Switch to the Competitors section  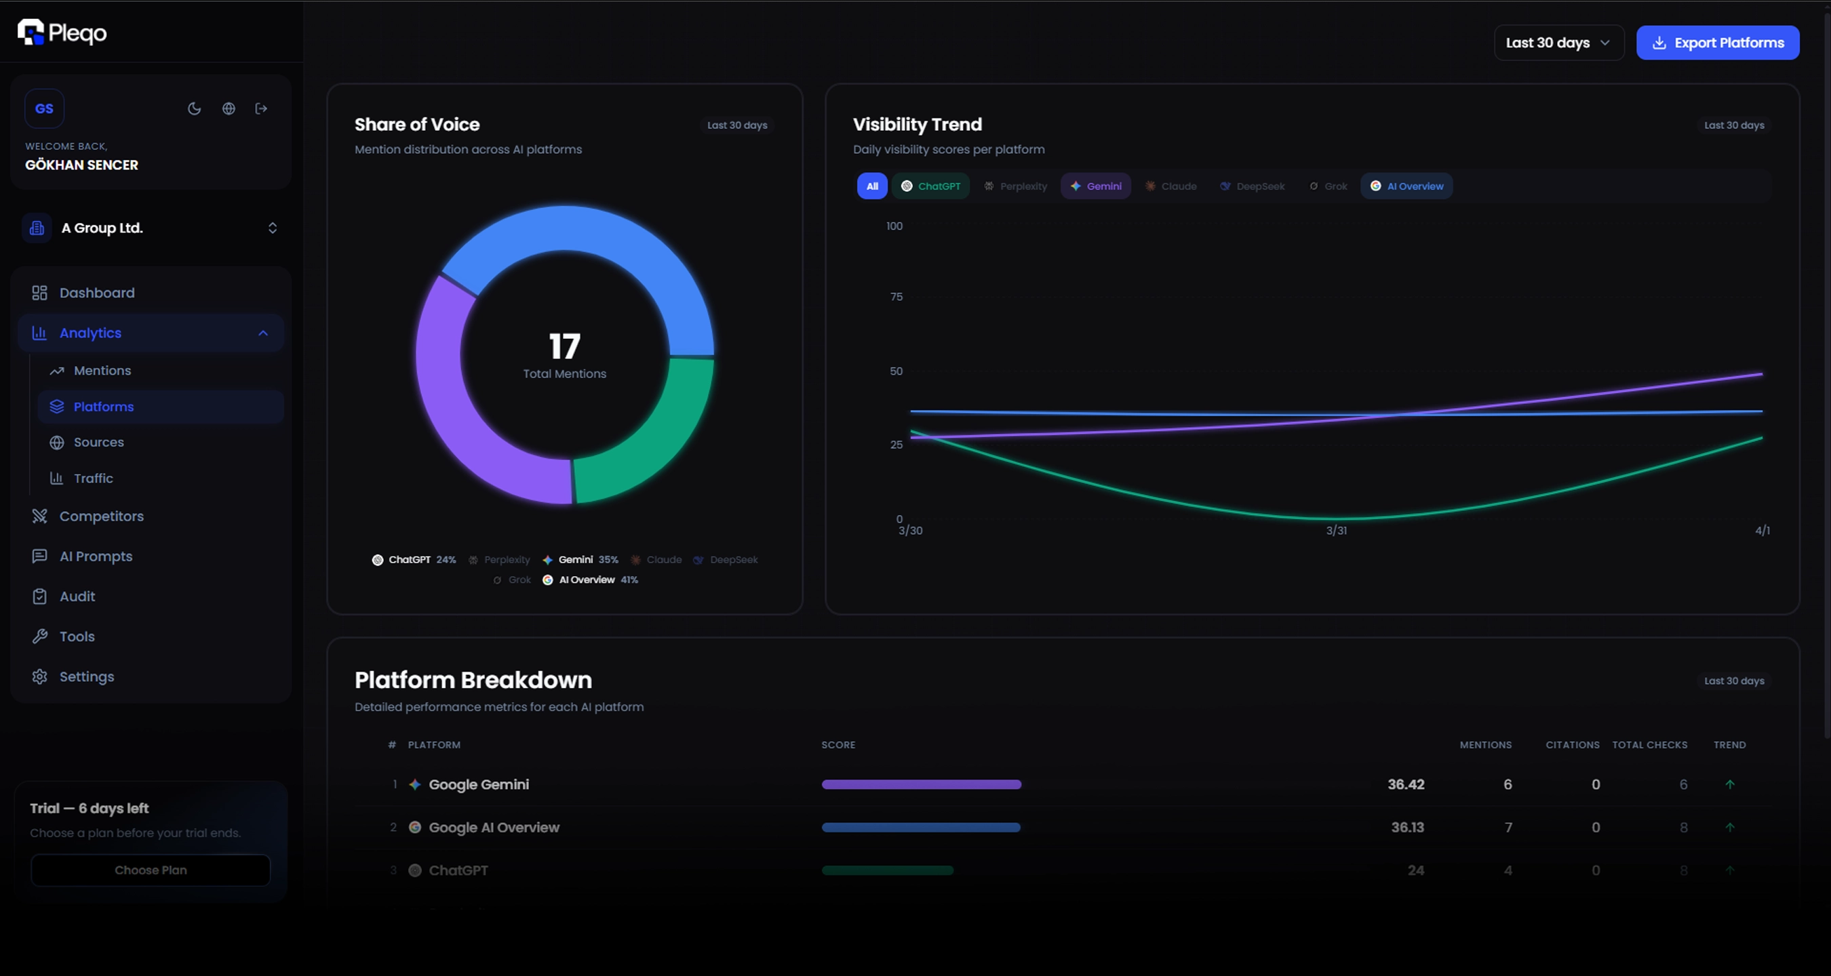[102, 516]
